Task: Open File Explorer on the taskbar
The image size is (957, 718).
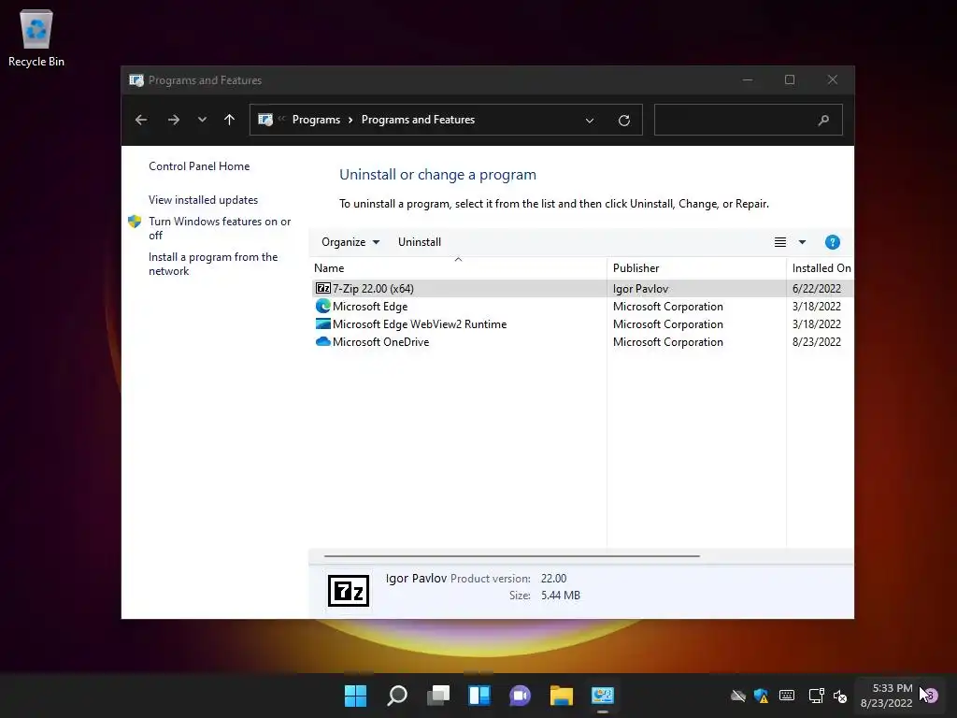Action: point(561,696)
